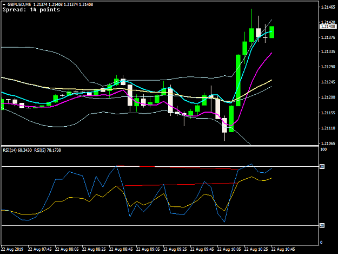This screenshot has height=254, width=338.
Task: Click the 1.21065 price axis label
Action: (x=328, y=144)
